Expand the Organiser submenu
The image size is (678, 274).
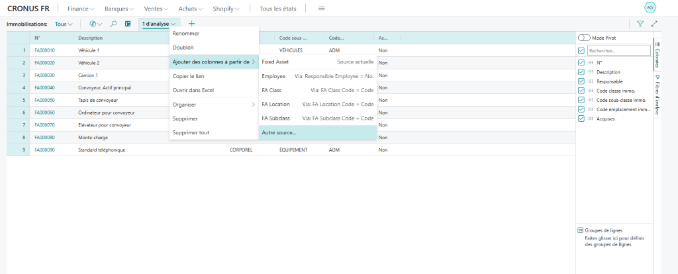click(x=213, y=105)
